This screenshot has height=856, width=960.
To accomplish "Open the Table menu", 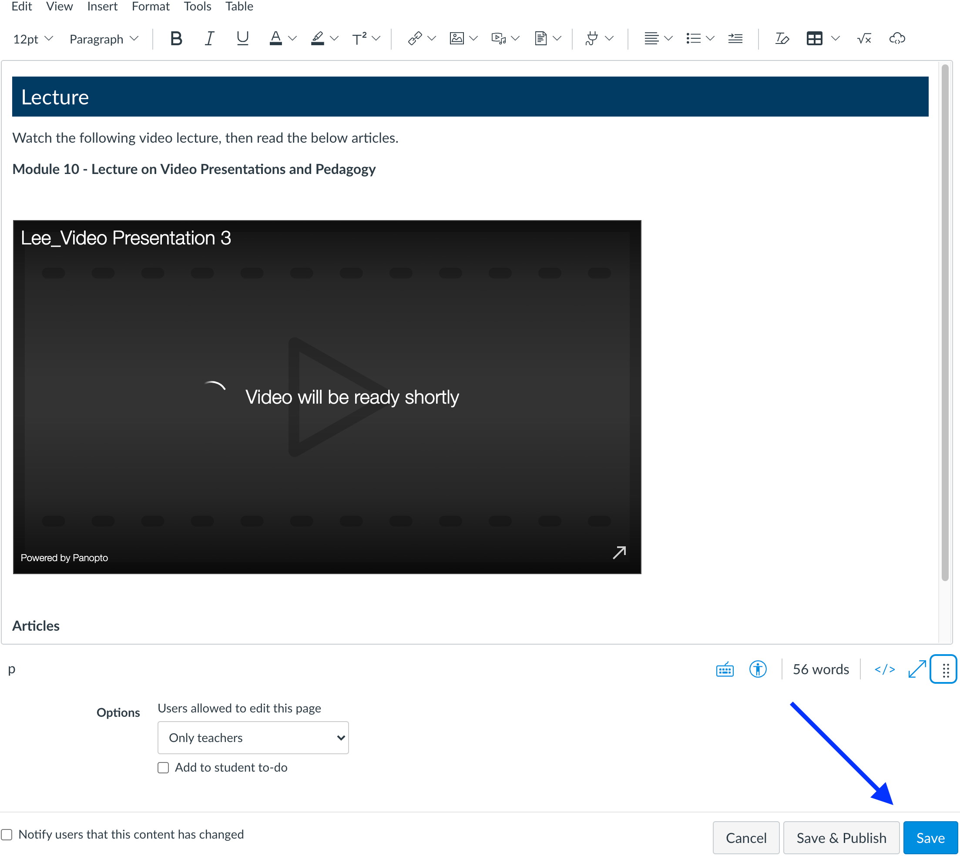I will pyautogui.click(x=239, y=7).
